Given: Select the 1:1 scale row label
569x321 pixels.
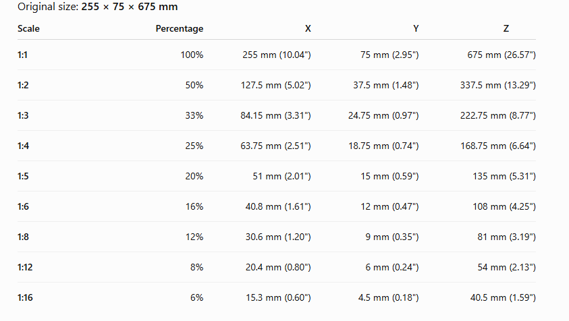Looking at the screenshot, I should click(x=22, y=55).
